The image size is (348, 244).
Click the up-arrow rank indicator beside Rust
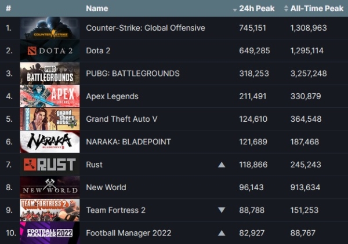(221, 165)
